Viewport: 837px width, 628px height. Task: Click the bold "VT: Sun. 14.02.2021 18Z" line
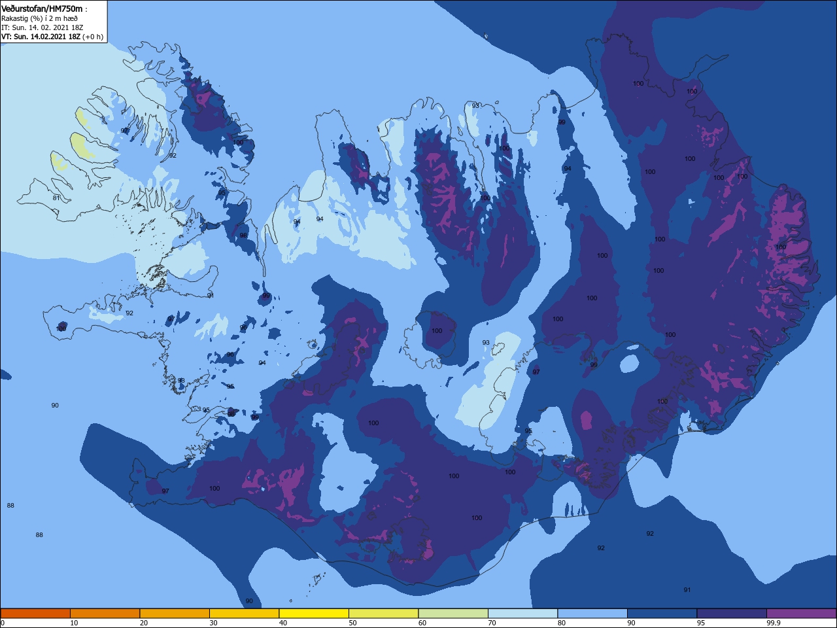click(x=41, y=37)
